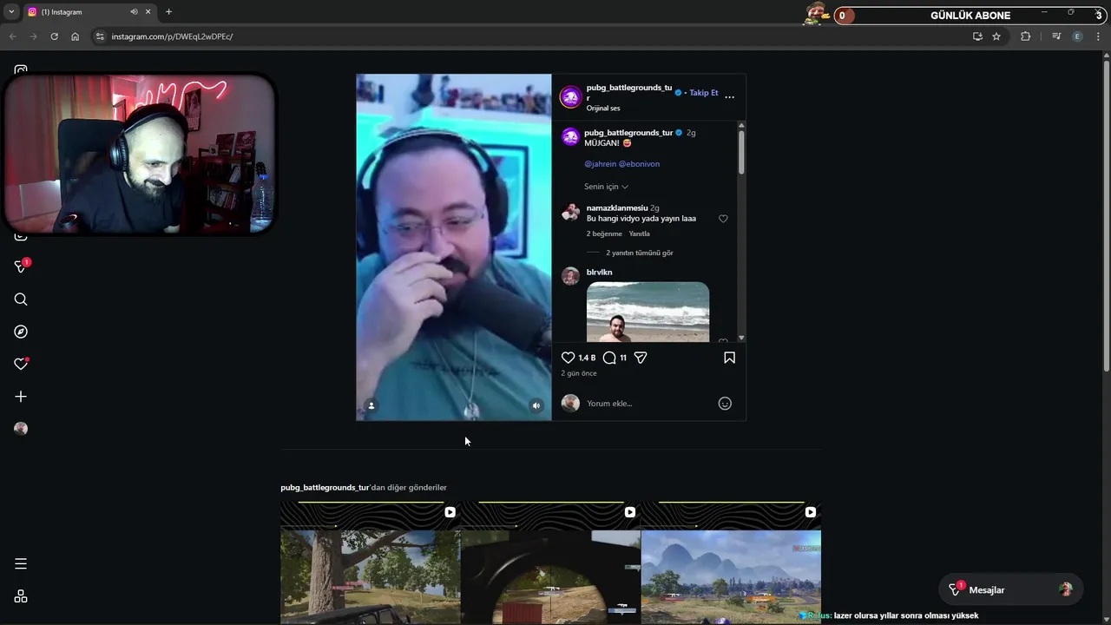The image size is (1111, 625).
Task: Open profile avatar in the sidebar
Action: point(21,429)
